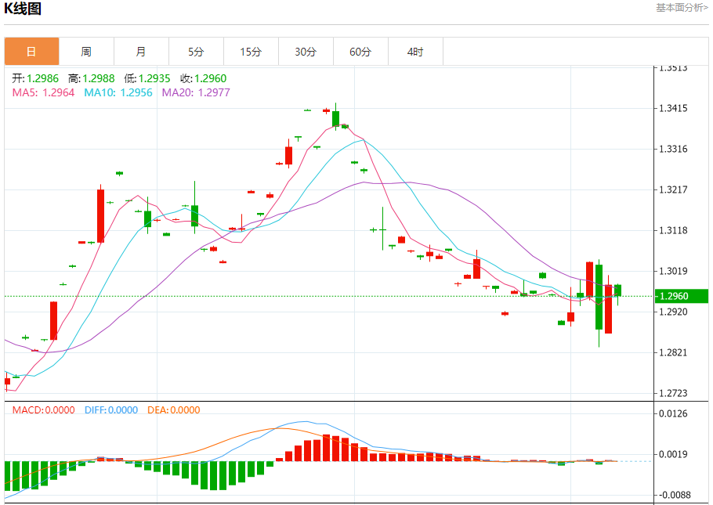
Task: Click the 1.3415 price axis label
Action: pyautogui.click(x=673, y=109)
